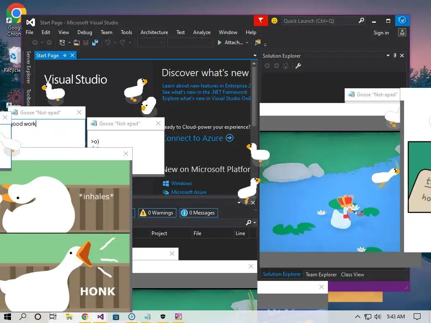
Task: Open taskbar Search magnifier
Action: tap(23, 317)
